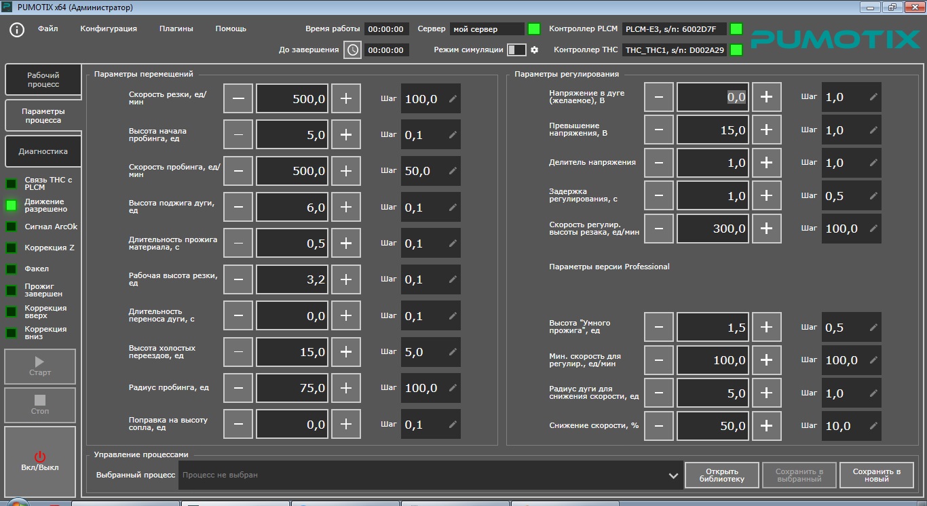Click the Коррекция Z indicator light
Screen dimensions: 927x506
pos(12,248)
